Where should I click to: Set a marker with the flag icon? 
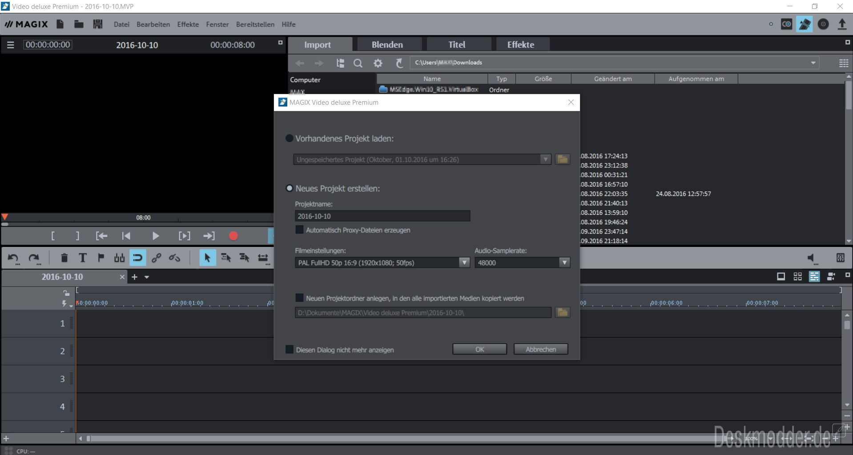click(101, 258)
